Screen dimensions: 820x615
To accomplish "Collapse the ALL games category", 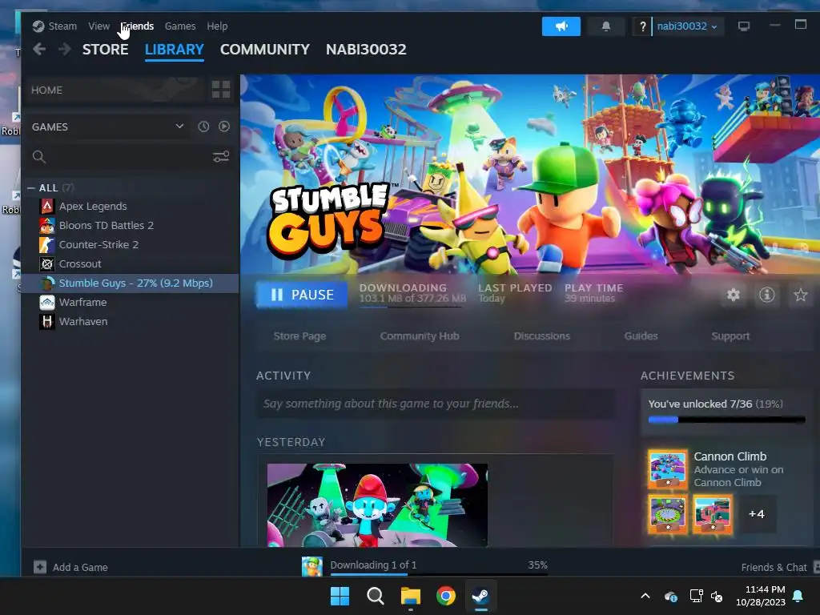I will click(x=31, y=187).
